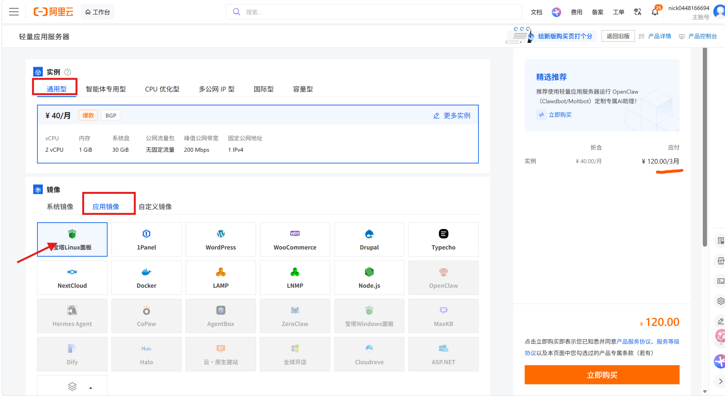Collapse the image list with the layers expander

(72, 386)
